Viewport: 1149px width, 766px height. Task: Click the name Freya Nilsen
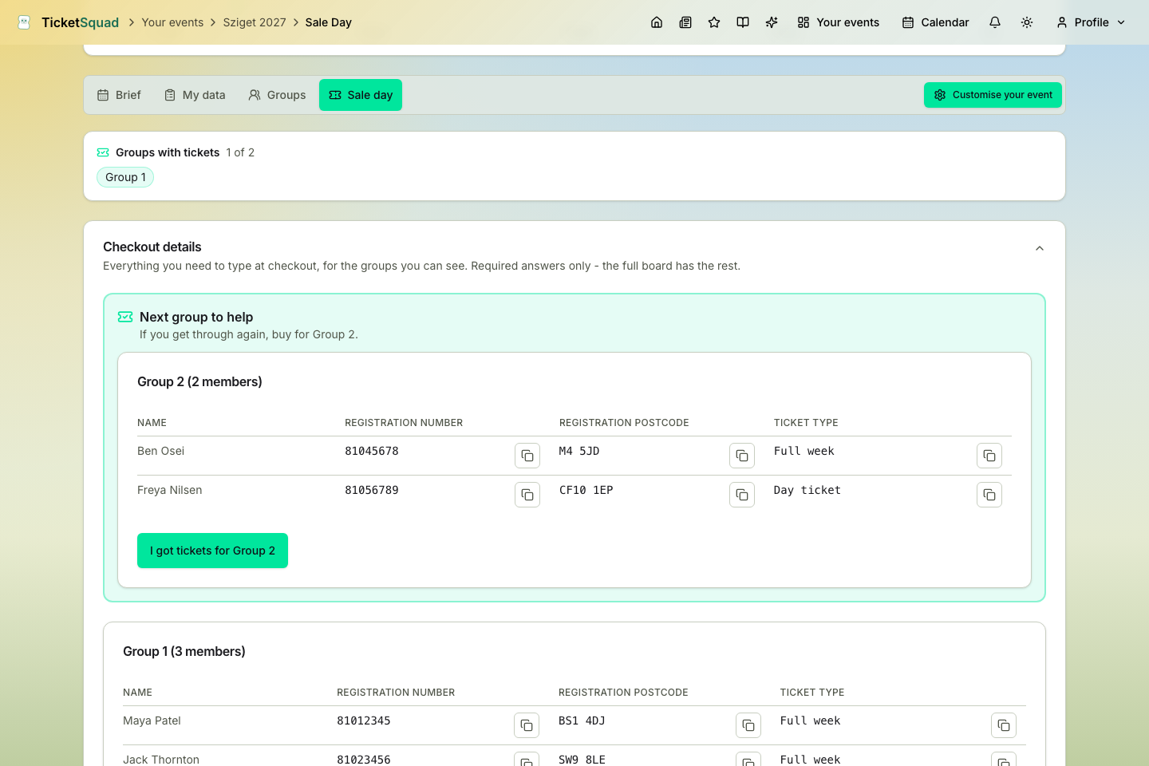click(x=169, y=490)
